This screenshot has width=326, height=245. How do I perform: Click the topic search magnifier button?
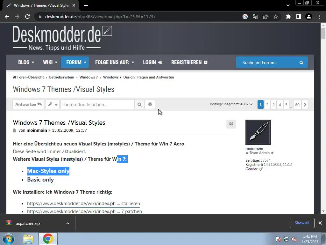[x=139, y=104]
